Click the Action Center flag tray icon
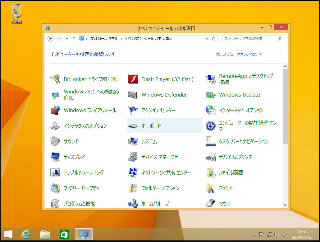320x242 pixels. pos(262,235)
